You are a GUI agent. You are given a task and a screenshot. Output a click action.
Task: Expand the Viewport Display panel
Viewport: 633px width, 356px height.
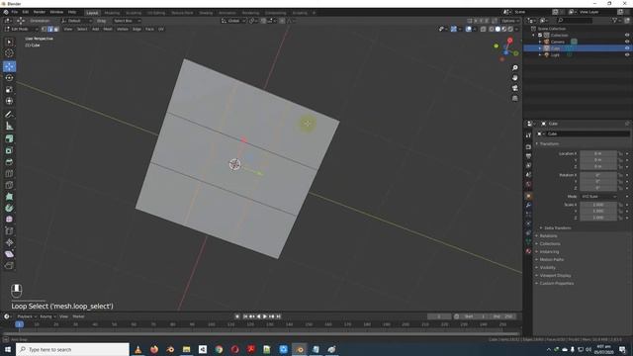tap(555, 275)
